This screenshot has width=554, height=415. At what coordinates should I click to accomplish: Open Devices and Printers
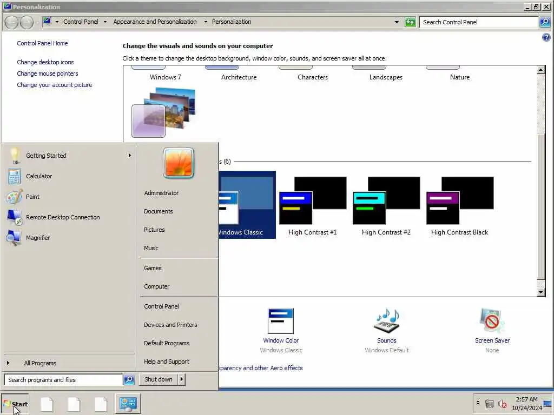[x=170, y=325]
